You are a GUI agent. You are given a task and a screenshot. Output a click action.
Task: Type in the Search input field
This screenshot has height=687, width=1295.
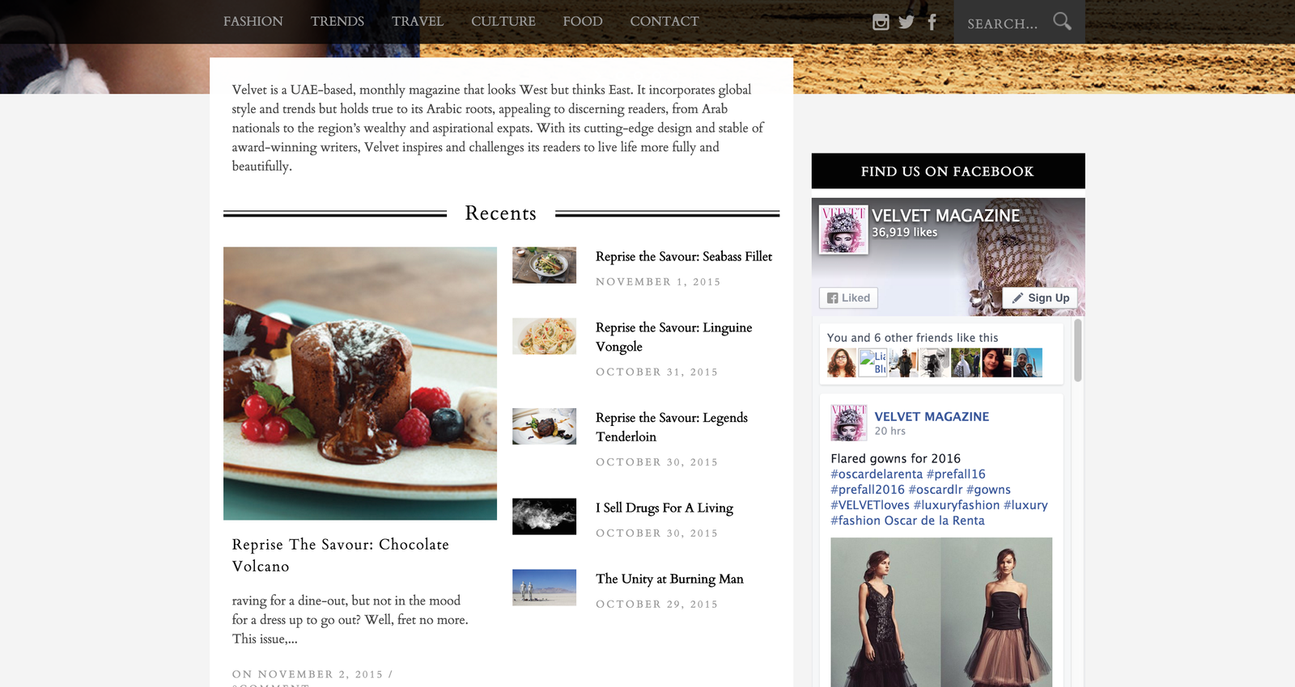point(1004,23)
